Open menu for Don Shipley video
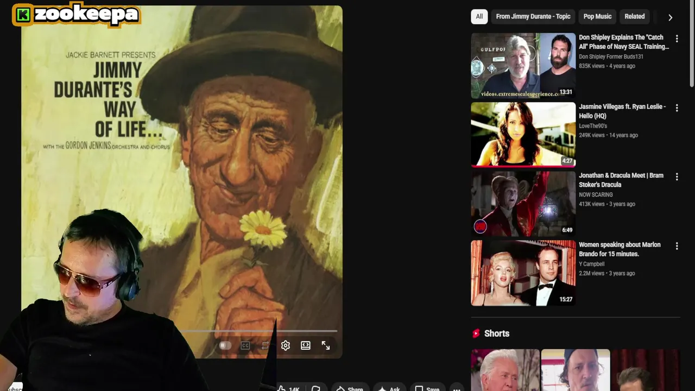This screenshot has width=695, height=391. 677,39
